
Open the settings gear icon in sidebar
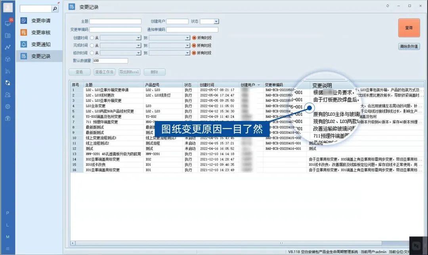point(8,106)
